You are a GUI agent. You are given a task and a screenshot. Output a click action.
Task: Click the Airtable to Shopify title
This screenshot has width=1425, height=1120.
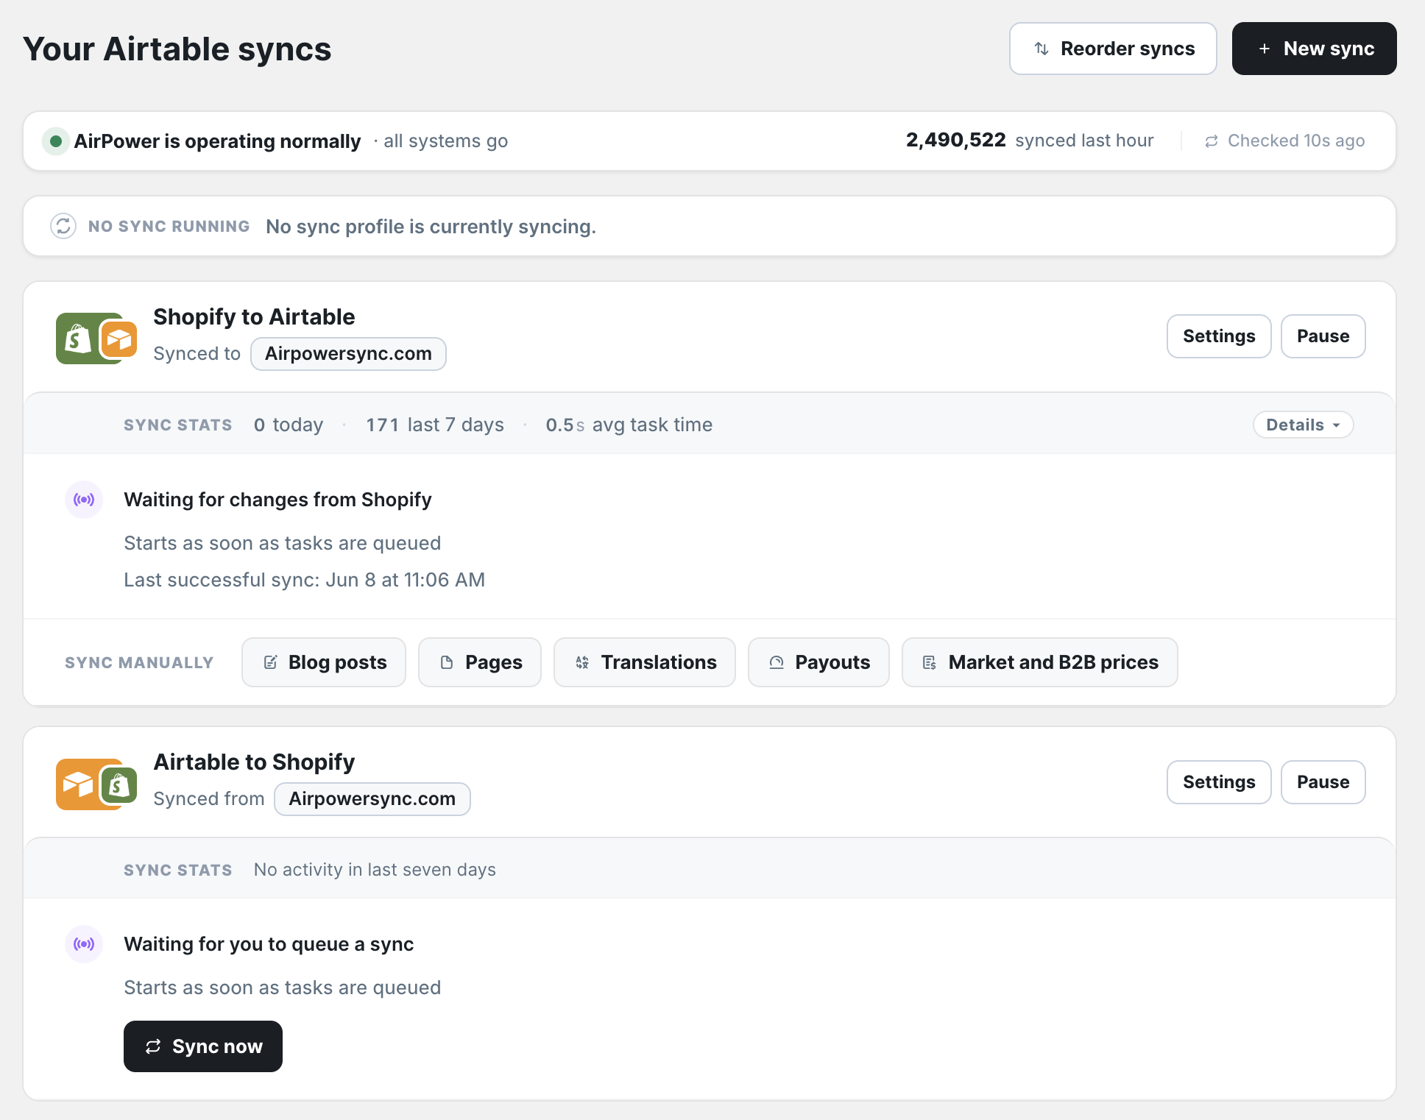[x=254, y=762]
